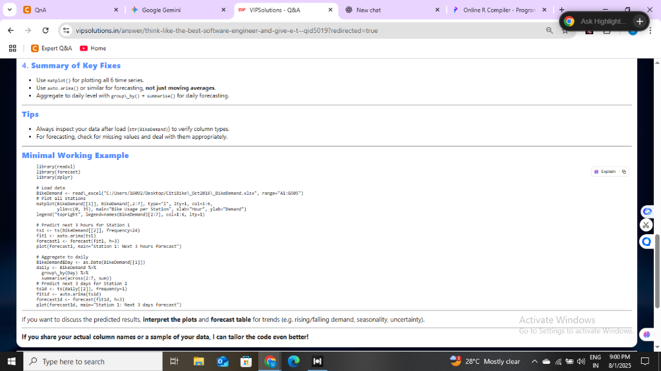Image resolution: width=661 pixels, height=371 pixels.
Task: Open Task View on the taskbar
Action: pos(174,361)
